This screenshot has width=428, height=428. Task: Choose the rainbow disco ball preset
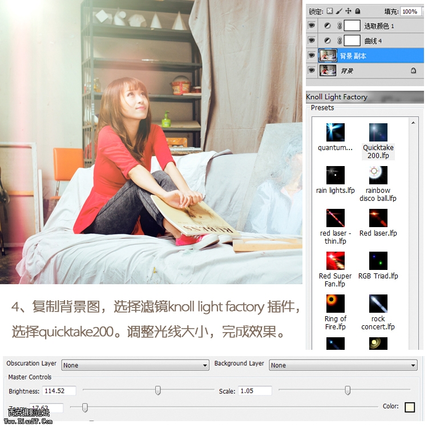coord(378,175)
